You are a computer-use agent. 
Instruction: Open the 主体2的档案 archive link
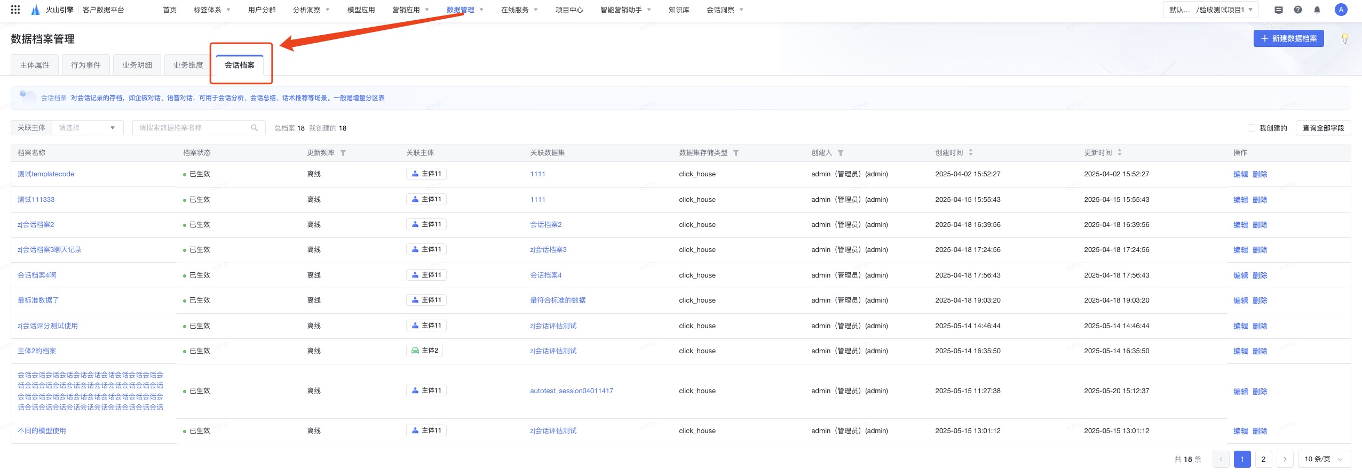coord(37,351)
